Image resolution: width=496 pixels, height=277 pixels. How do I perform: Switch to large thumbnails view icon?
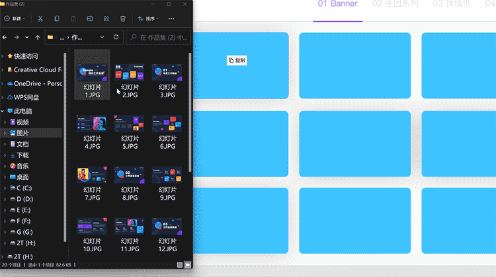188,265
